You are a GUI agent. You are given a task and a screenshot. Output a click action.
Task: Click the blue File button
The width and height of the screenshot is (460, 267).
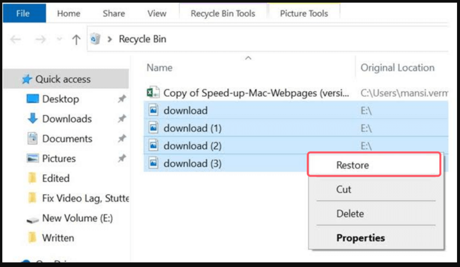(x=23, y=14)
